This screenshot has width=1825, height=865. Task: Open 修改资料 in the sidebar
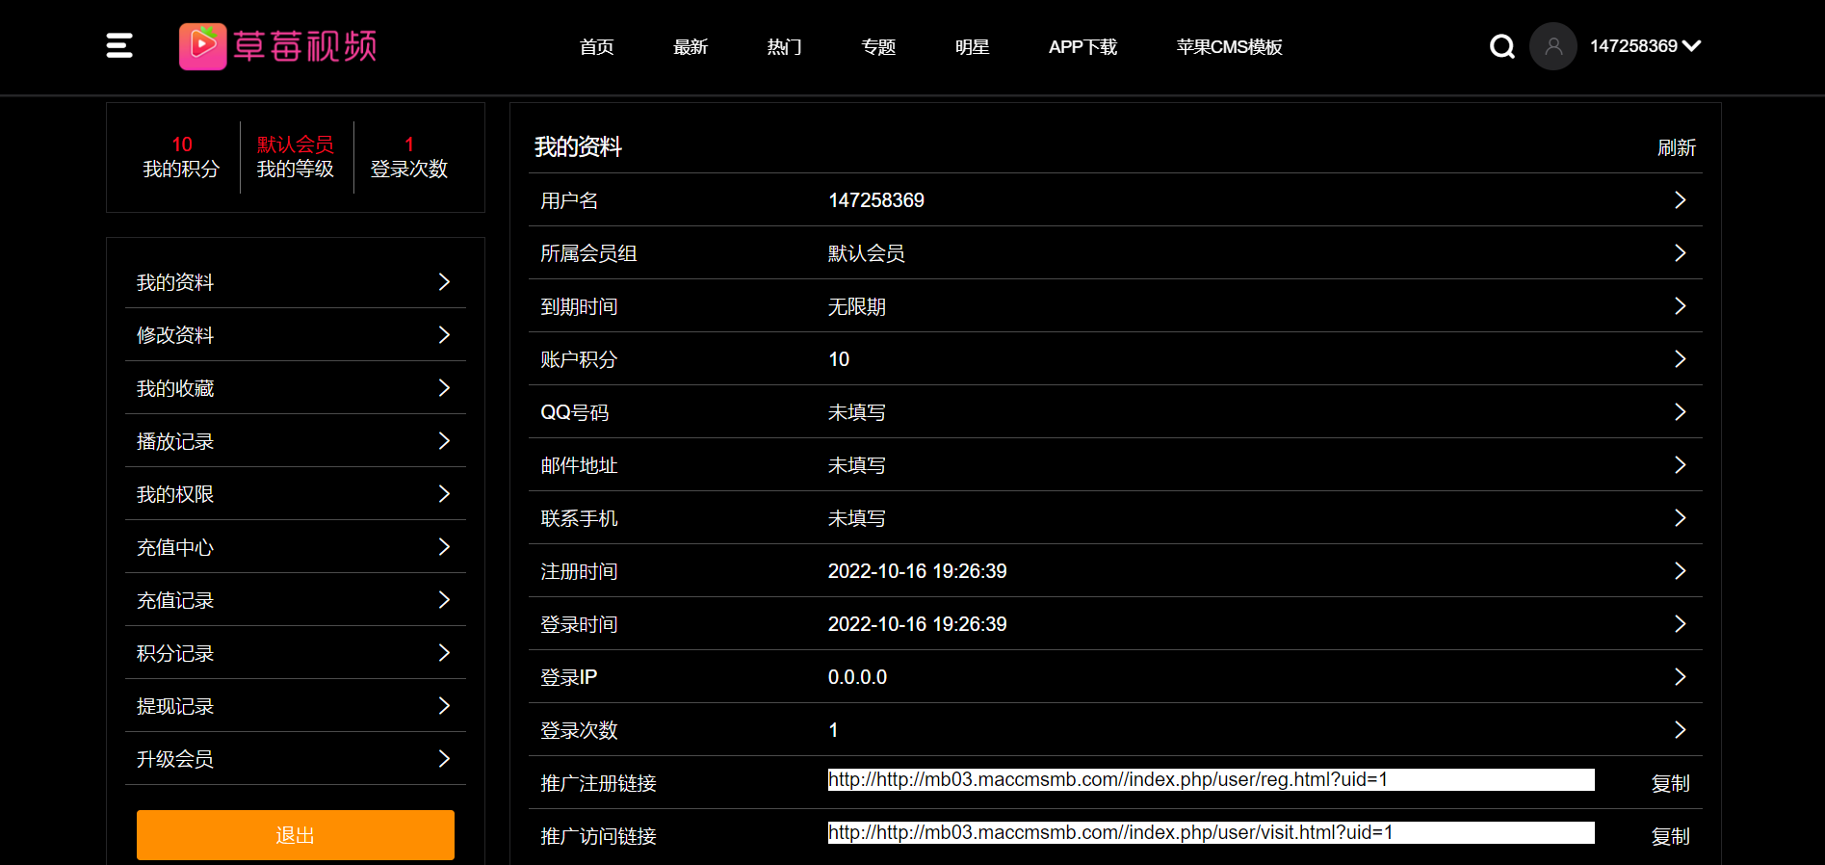click(295, 335)
